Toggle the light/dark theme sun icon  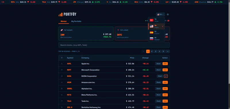click(x=168, y=14)
